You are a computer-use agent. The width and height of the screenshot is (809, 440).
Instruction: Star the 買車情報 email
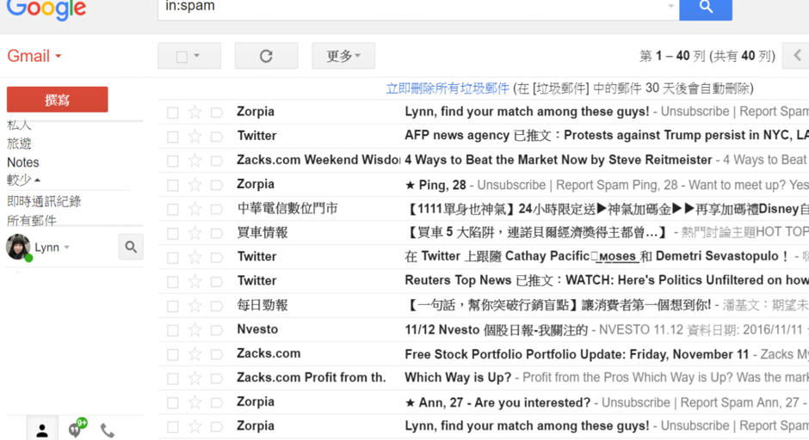click(195, 233)
